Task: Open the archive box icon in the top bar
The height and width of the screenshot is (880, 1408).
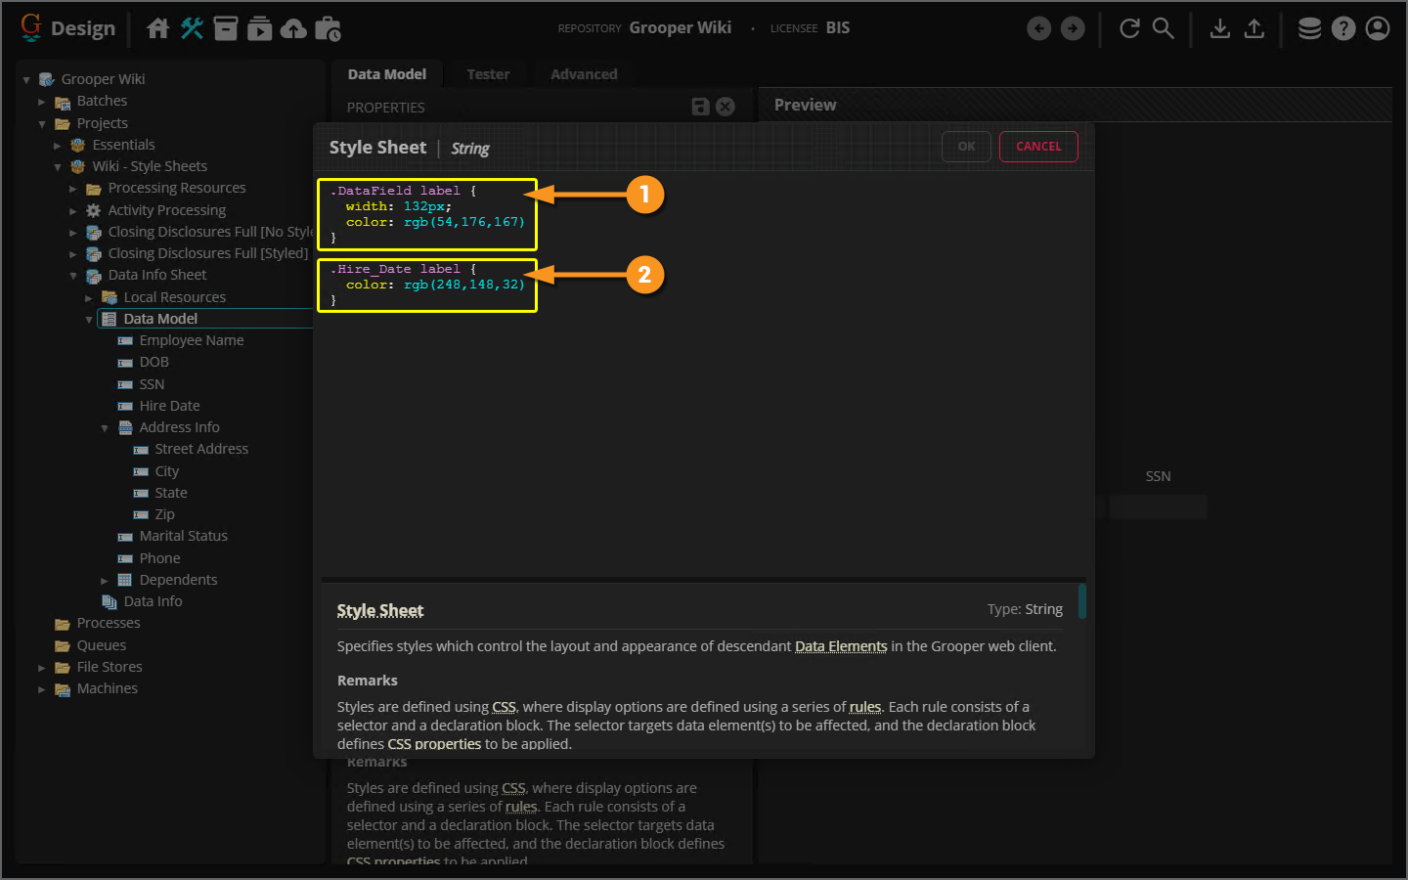Action: coord(226,28)
